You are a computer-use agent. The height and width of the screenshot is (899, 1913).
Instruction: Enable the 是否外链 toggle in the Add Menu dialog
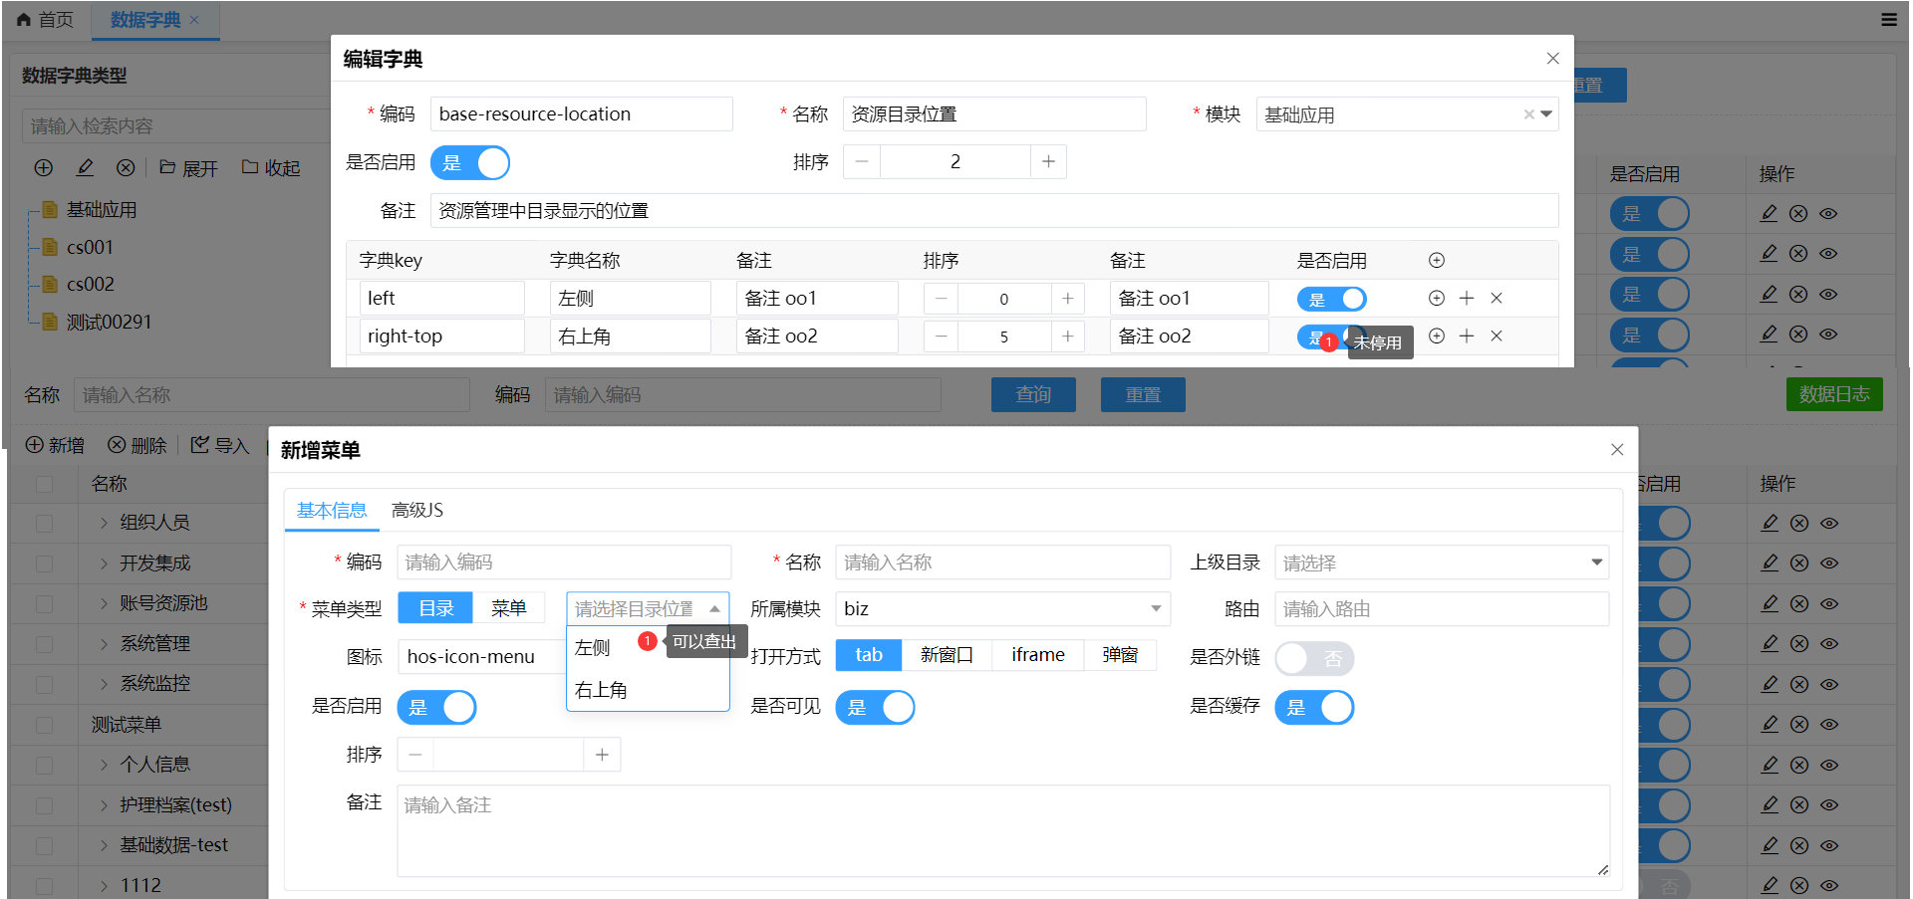click(1314, 658)
